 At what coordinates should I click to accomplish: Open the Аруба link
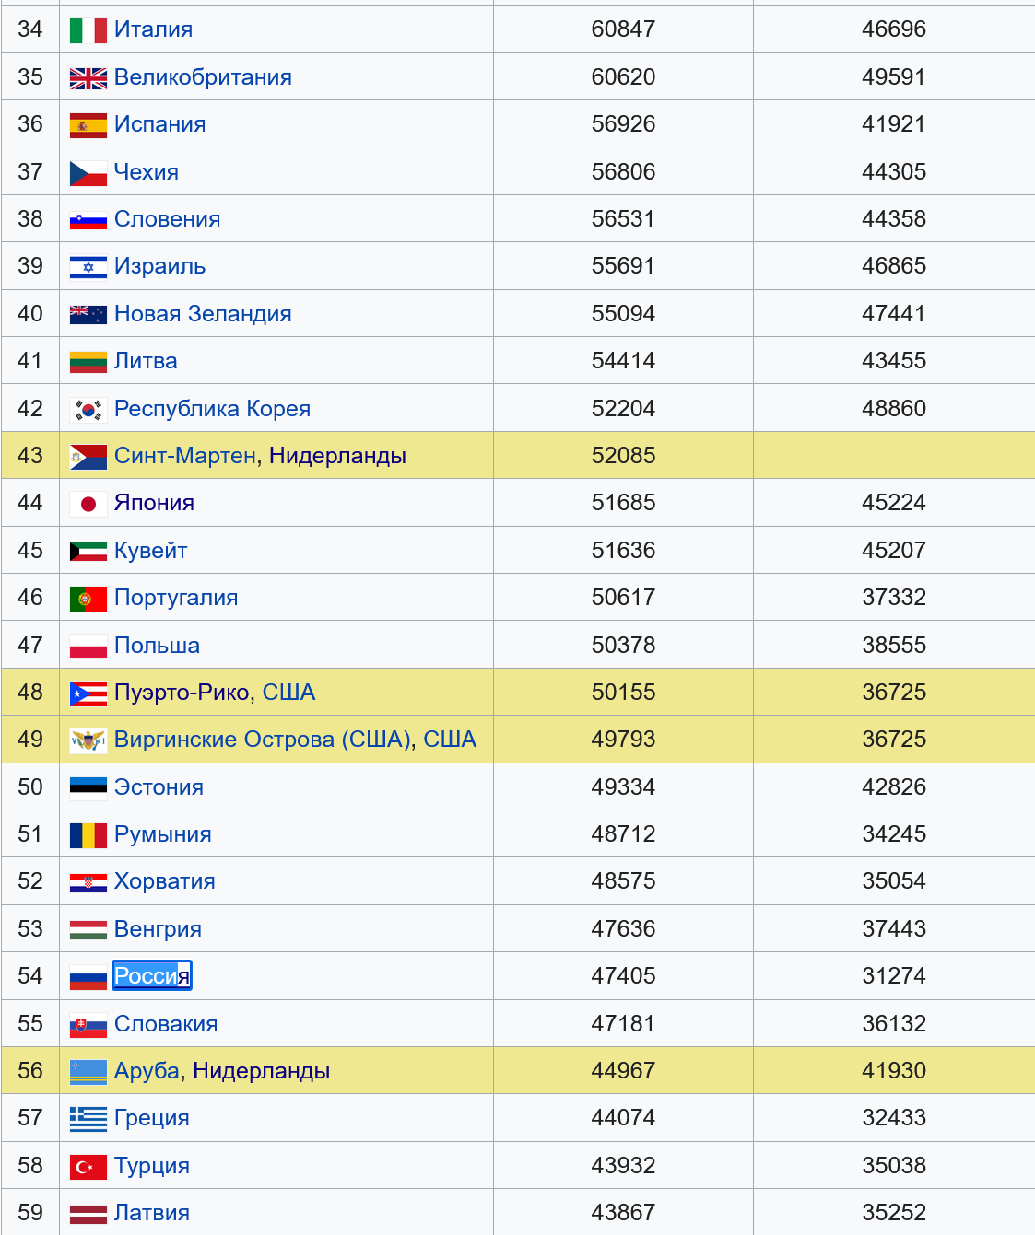(147, 1071)
